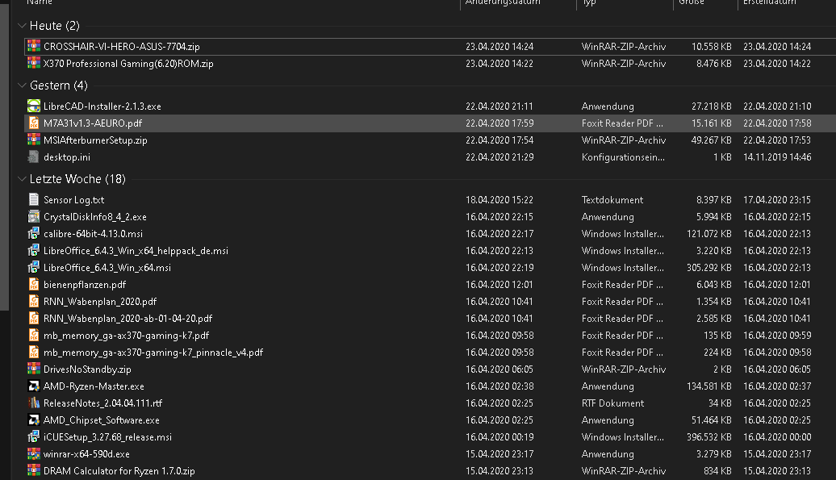Viewport: 836px width, 480px height.
Task: Click the ReleaseNotes_2.04.04.111.rtf icon
Action: click(x=34, y=403)
